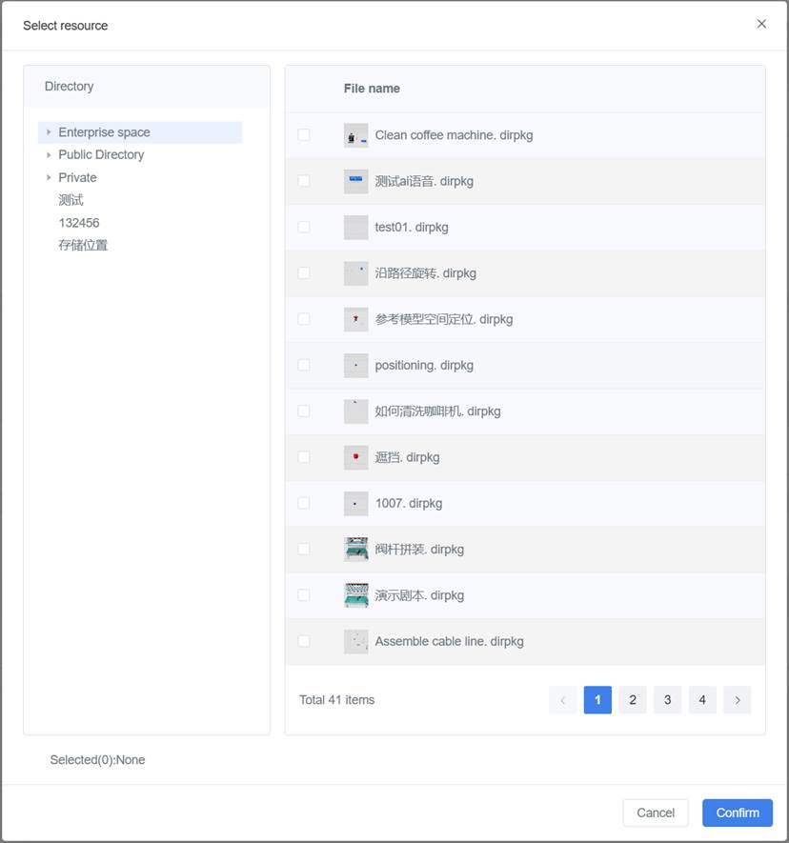Screen dimensions: 789x843
Task: Go to next page using right arrow
Action: 737,700
